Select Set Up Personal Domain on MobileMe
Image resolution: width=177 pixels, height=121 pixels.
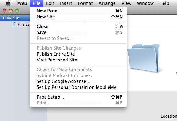tap(78, 87)
